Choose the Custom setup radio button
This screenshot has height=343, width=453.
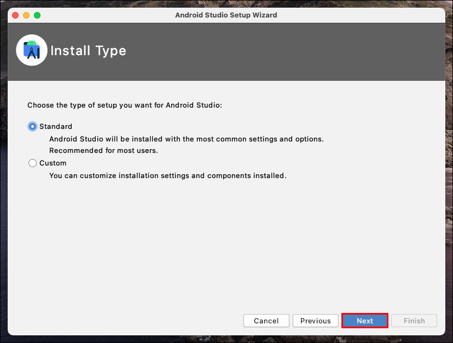point(32,163)
